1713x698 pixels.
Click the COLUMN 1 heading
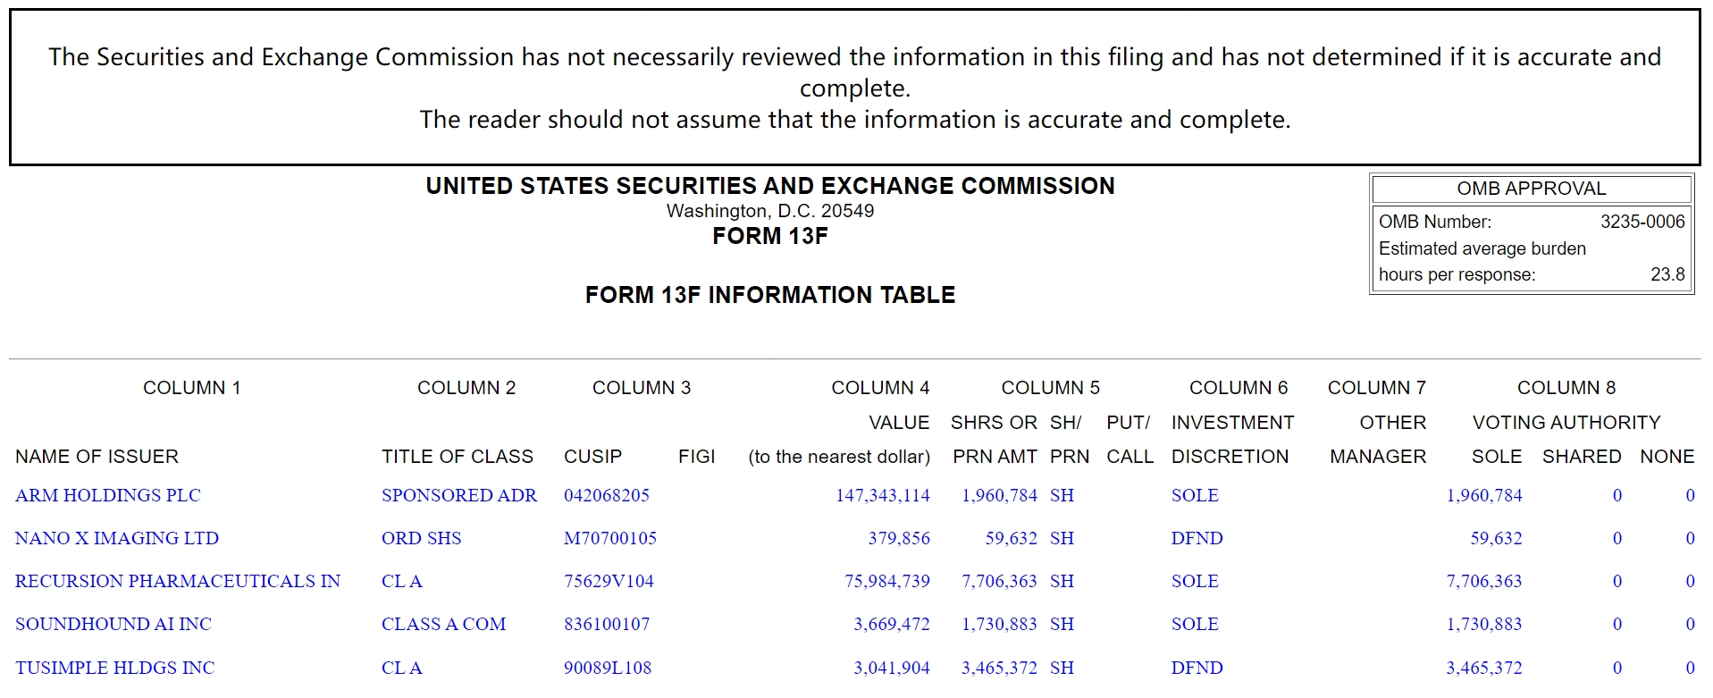point(192,388)
